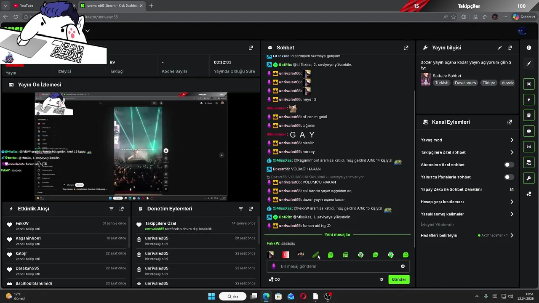
Task: Click Darakan535 entry in Etkinlik Akışı
Action: click(x=66, y=271)
